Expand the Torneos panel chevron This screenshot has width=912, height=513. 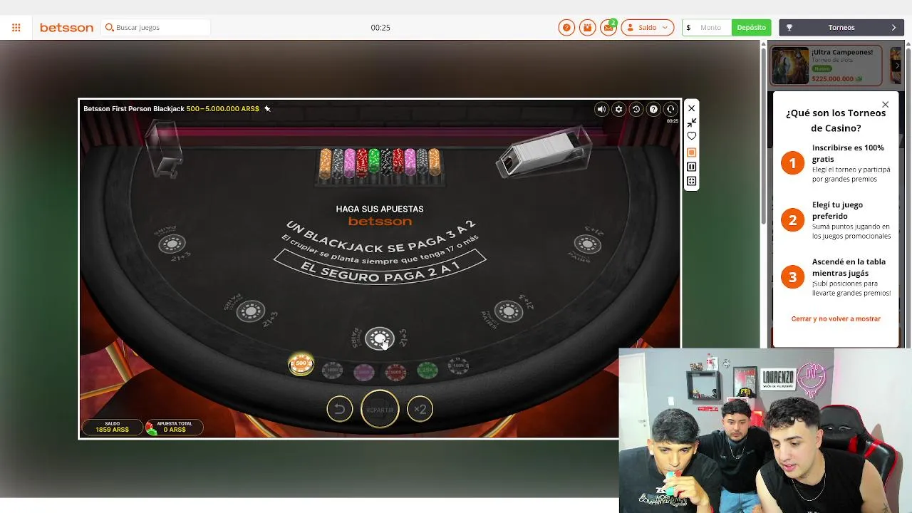(893, 28)
